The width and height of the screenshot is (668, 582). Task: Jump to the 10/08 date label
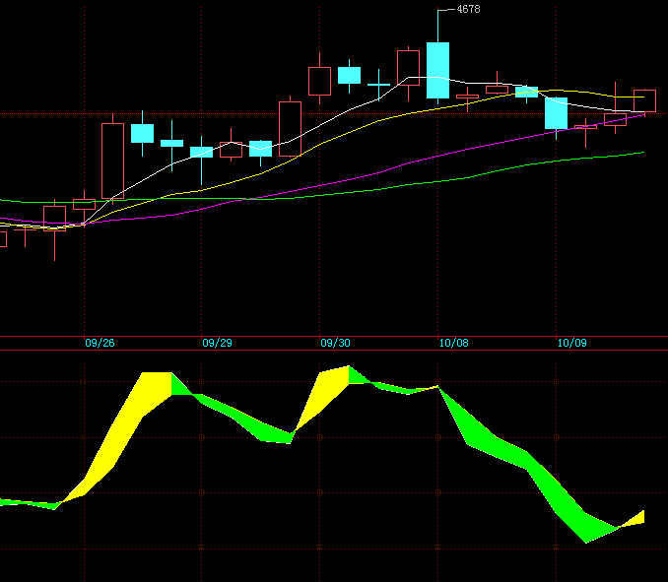click(454, 344)
